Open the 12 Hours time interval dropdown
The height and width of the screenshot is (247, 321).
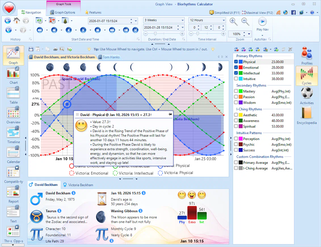click(223, 20)
